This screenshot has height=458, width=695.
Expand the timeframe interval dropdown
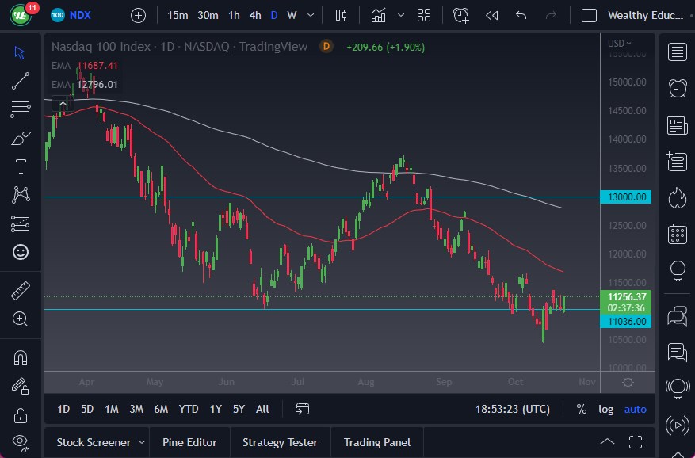[x=310, y=15]
